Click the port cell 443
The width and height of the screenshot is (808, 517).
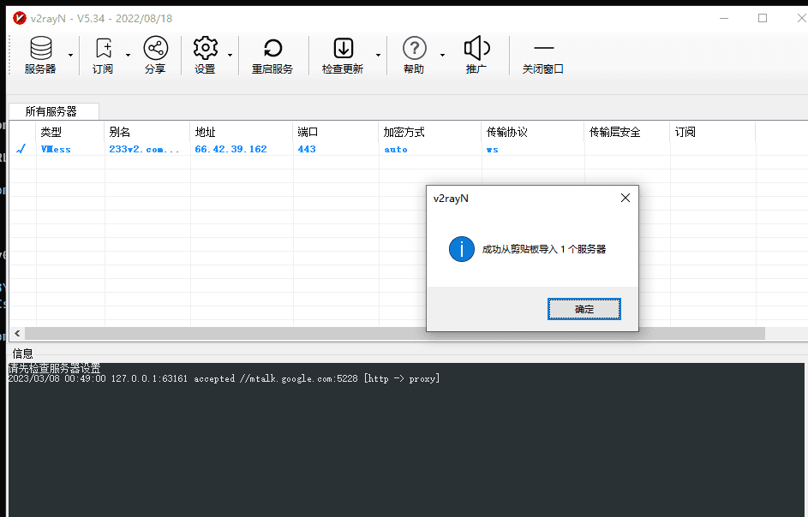[307, 149]
